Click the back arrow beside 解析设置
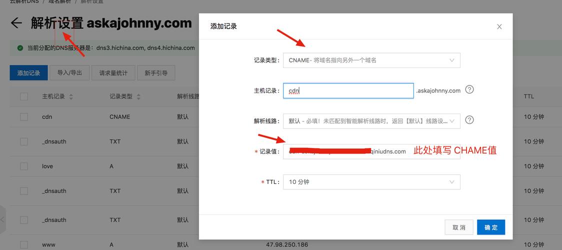This screenshot has width=562, height=250. [x=16, y=23]
